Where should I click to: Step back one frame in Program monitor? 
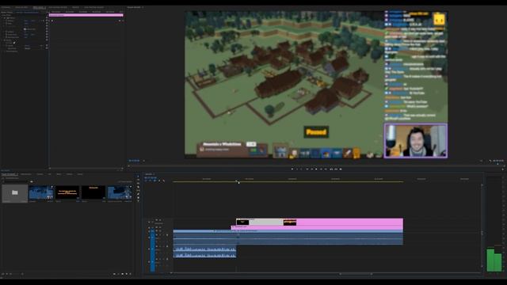311,169
